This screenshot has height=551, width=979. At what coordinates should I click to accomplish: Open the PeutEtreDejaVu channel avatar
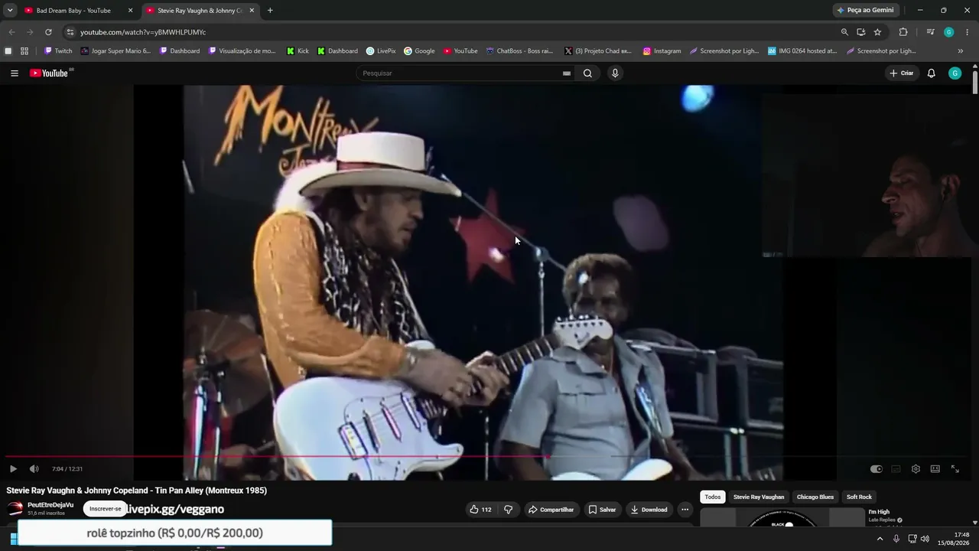coord(15,509)
